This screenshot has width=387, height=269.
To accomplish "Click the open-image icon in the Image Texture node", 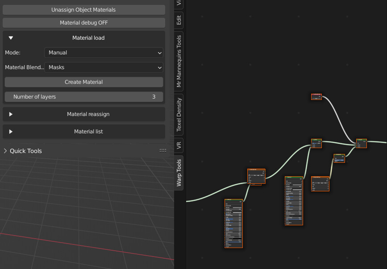I will point(262,175).
